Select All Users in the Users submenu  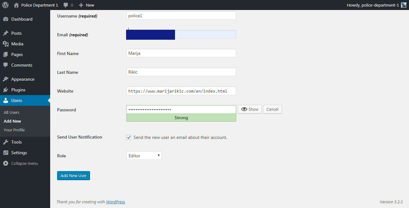click(x=11, y=112)
